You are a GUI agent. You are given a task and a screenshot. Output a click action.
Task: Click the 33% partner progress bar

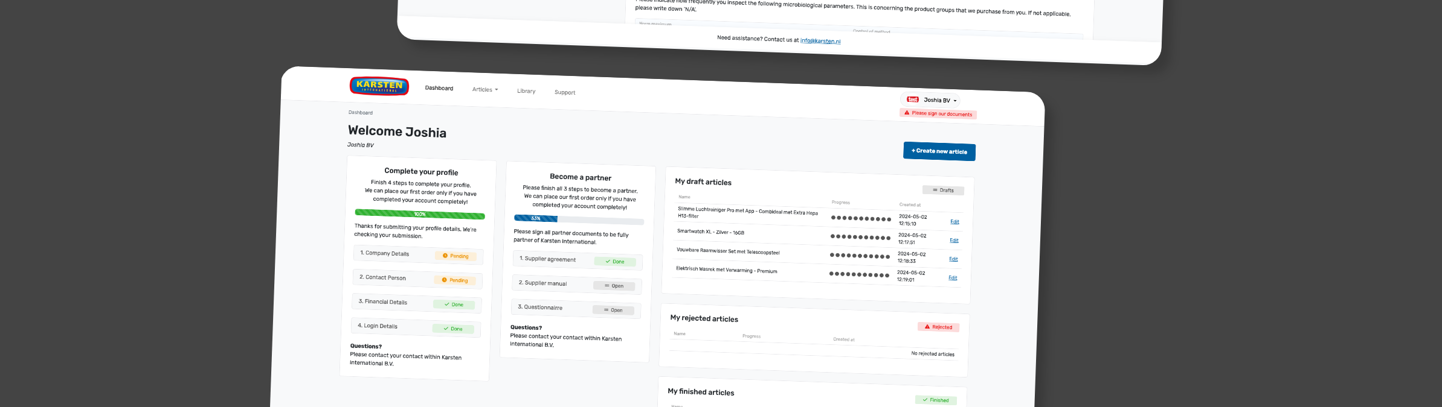click(578, 219)
